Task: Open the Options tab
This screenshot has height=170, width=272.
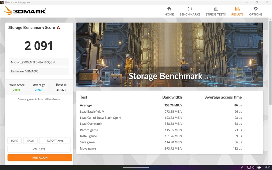Action: point(256,11)
